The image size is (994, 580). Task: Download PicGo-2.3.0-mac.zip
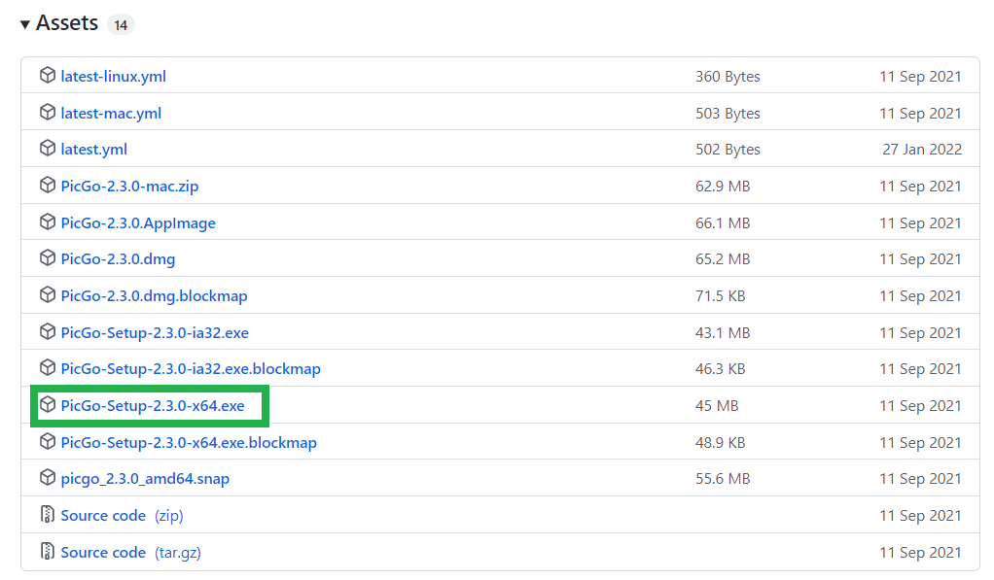point(130,187)
